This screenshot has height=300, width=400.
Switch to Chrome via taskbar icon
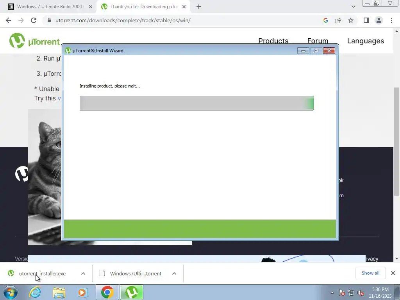click(107, 292)
